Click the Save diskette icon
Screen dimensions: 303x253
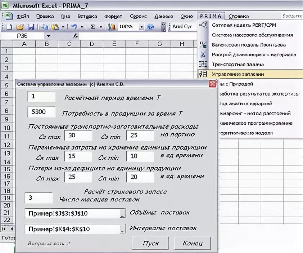click(x=31, y=27)
